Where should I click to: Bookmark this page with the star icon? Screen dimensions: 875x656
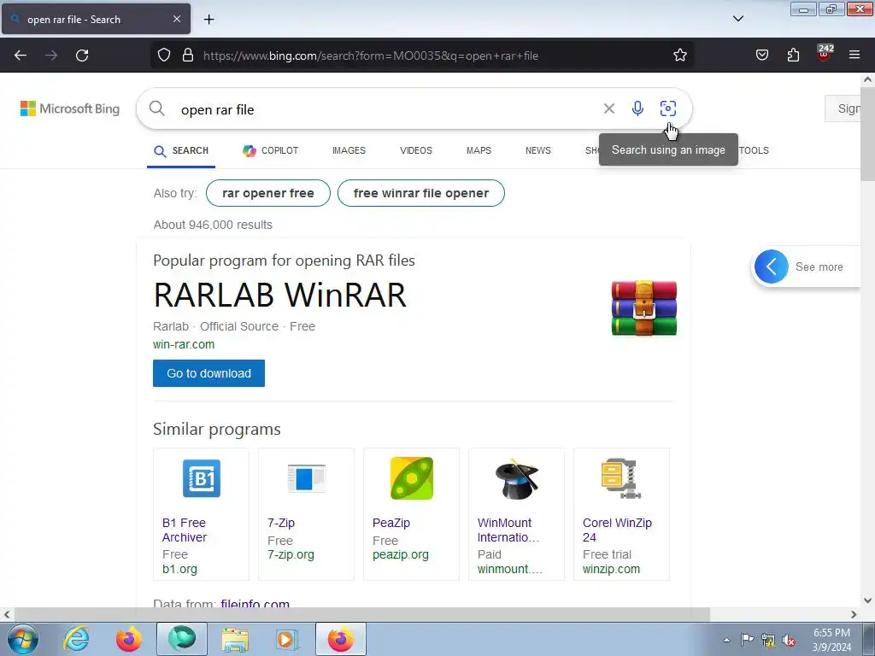click(x=679, y=56)
